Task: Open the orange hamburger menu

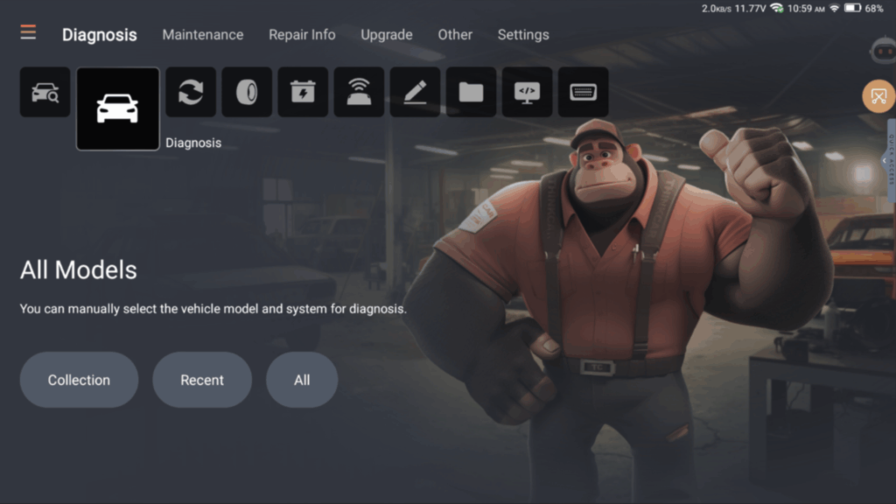Action: click(x=28, y=32)
